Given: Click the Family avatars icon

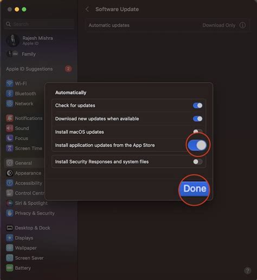Looking at the screenshot, I should click(12, 54).
